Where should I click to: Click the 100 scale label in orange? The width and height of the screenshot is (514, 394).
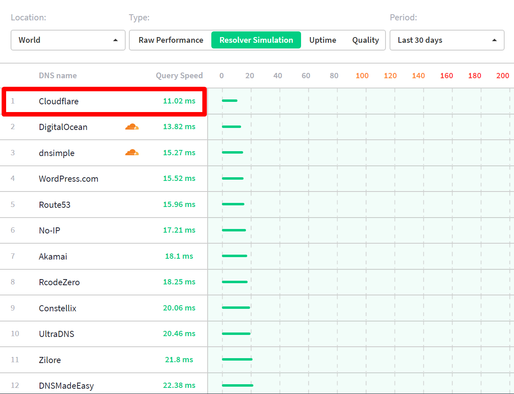click(362, 75)
